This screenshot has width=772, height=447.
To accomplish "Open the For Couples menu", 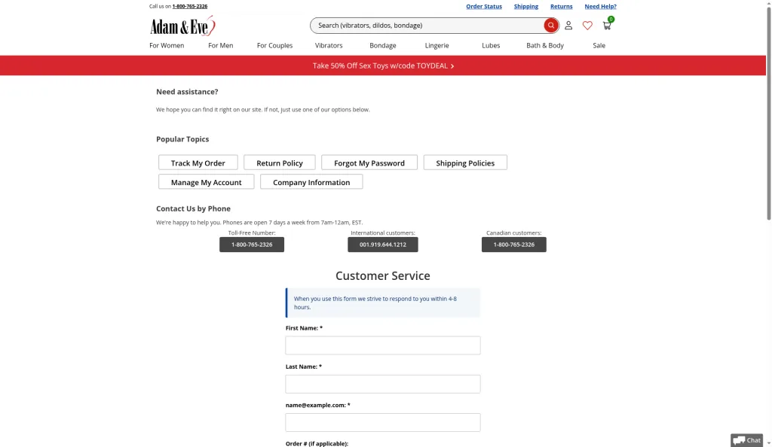I will (x=274, y=45).
